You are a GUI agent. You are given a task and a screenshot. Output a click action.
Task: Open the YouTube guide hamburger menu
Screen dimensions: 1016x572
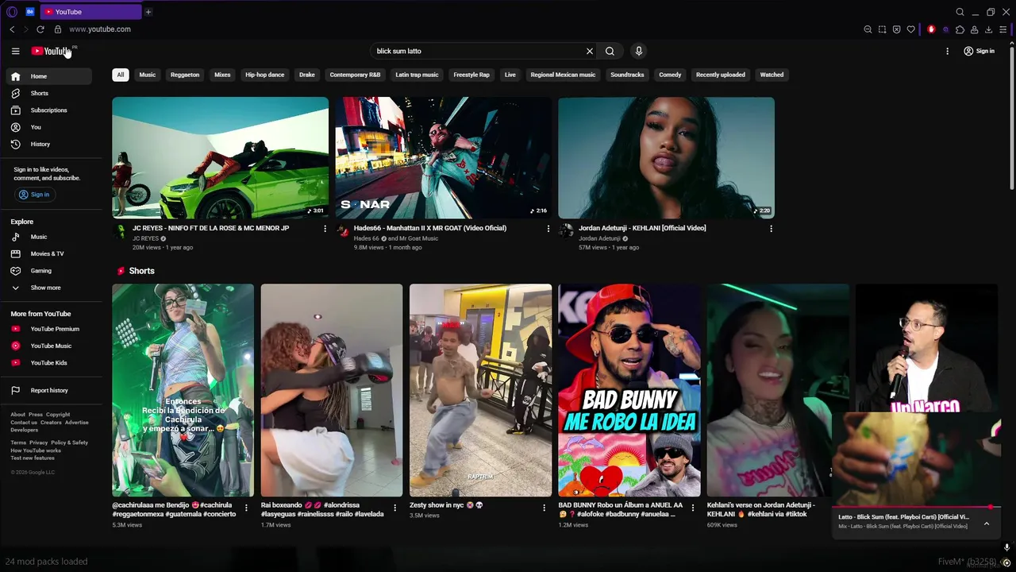click(15, 51)
